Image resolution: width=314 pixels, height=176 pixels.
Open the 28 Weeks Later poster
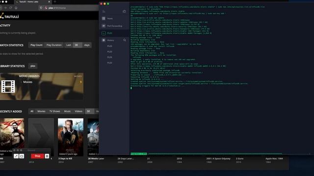click(93, 137)
